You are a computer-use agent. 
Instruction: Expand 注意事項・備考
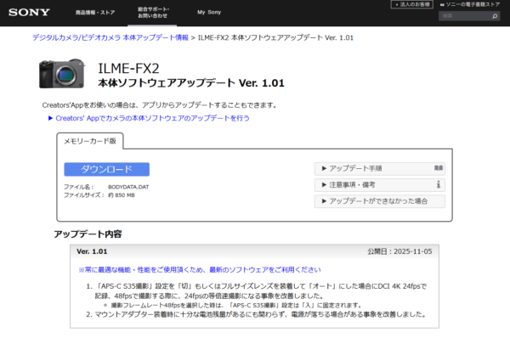click(380, 185)
